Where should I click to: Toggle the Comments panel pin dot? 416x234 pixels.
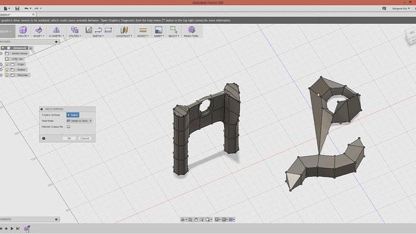(57, 220)
